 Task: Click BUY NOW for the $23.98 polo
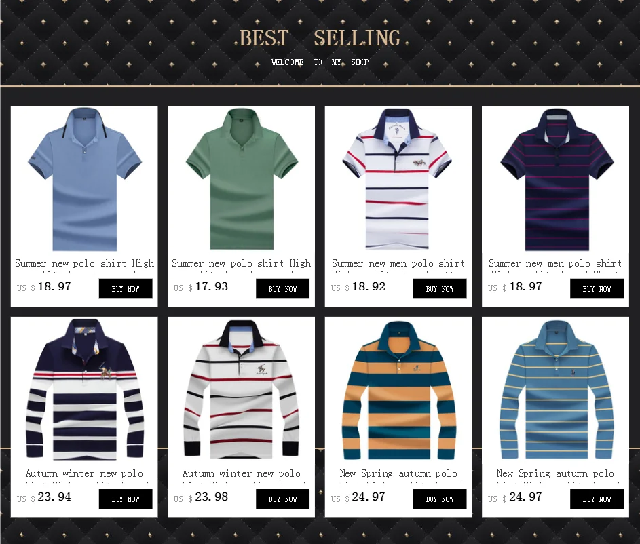coord(282,499)
